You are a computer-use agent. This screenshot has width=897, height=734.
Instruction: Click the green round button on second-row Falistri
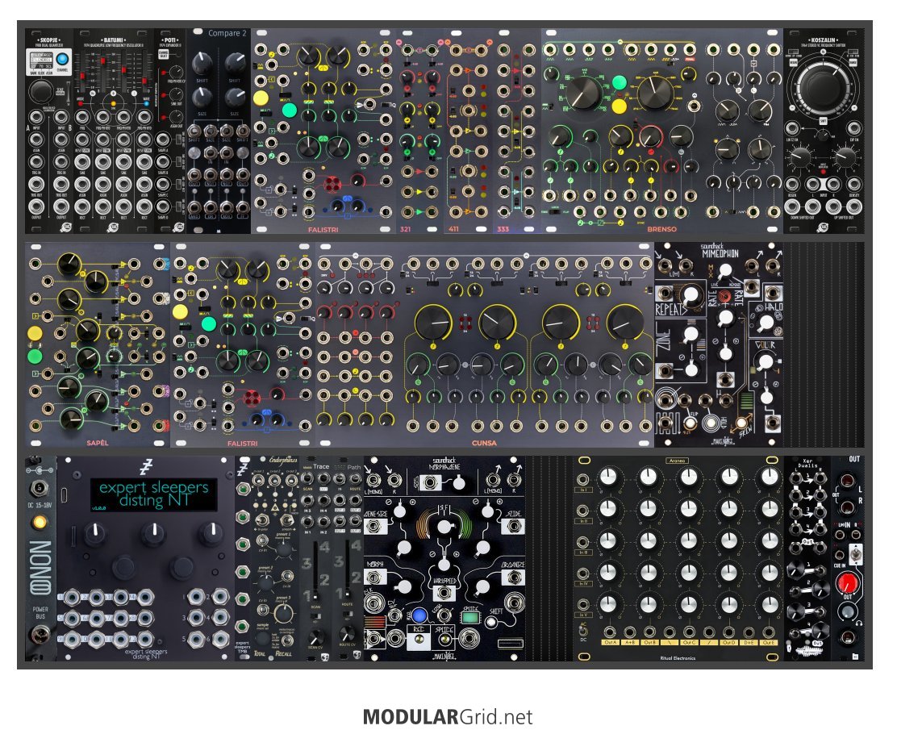tap(210, 323)
